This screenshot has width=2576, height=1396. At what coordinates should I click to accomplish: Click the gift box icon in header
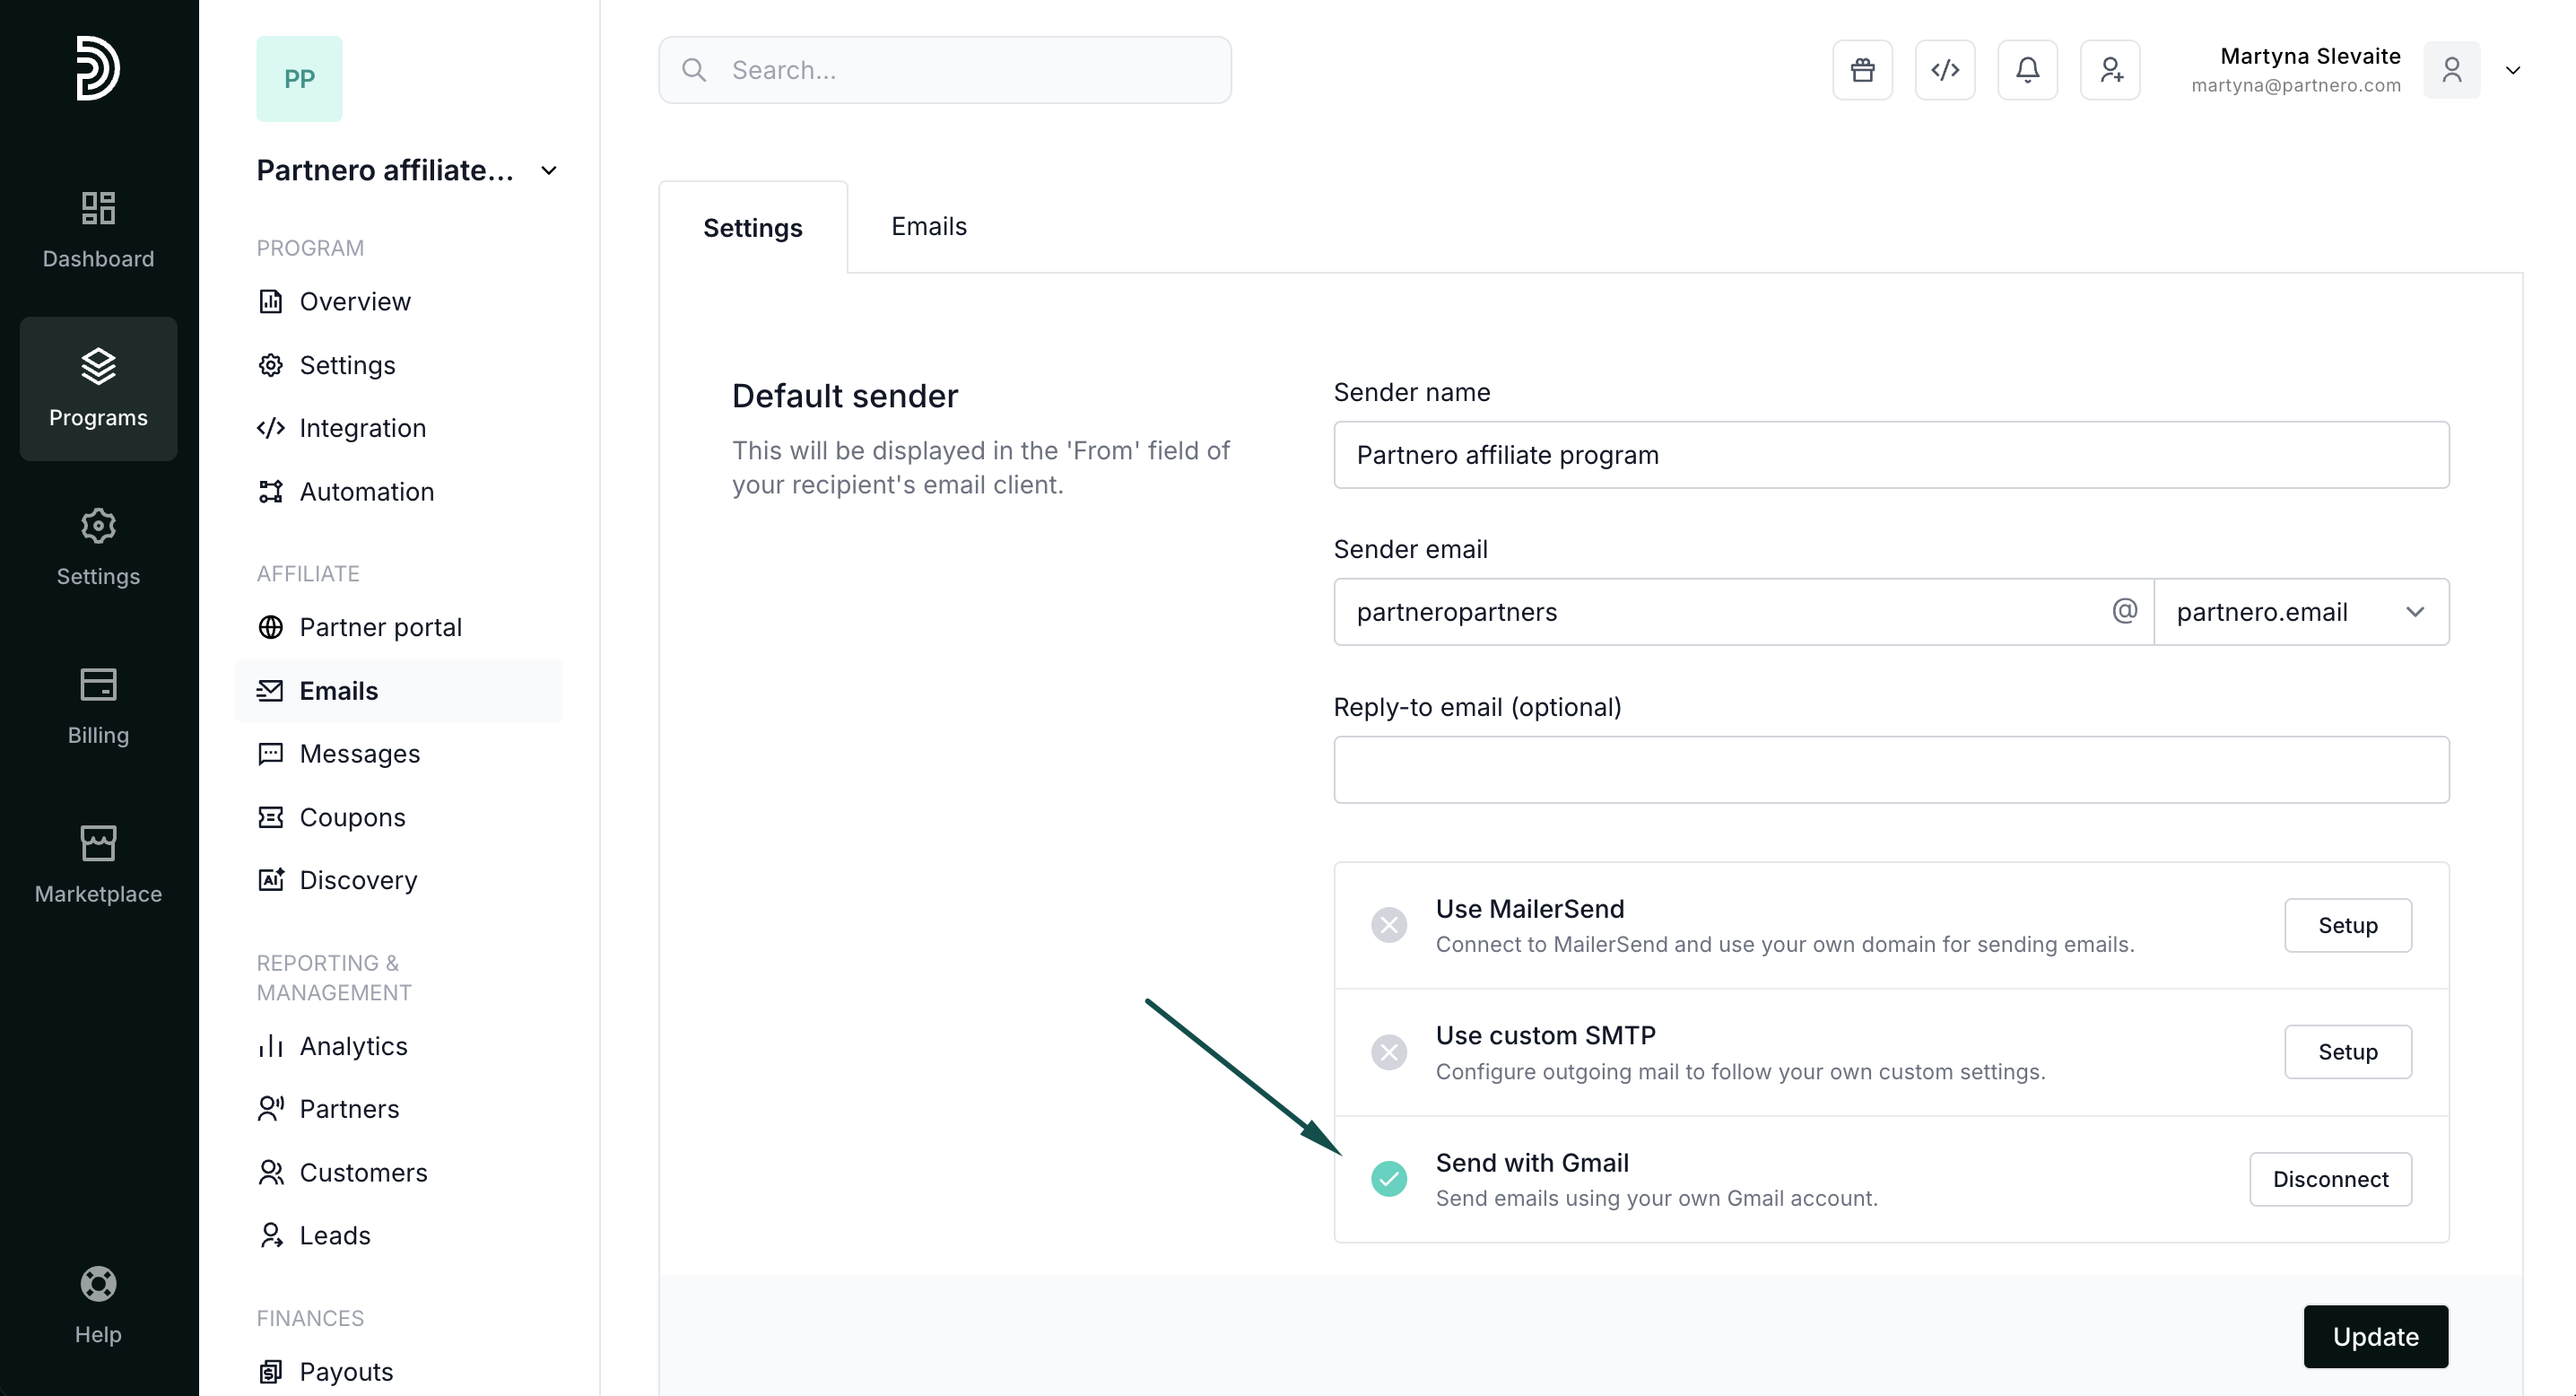click(x=1862, y=70)
